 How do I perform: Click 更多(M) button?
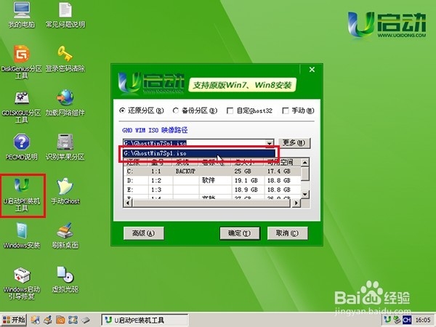pos(294,143)
